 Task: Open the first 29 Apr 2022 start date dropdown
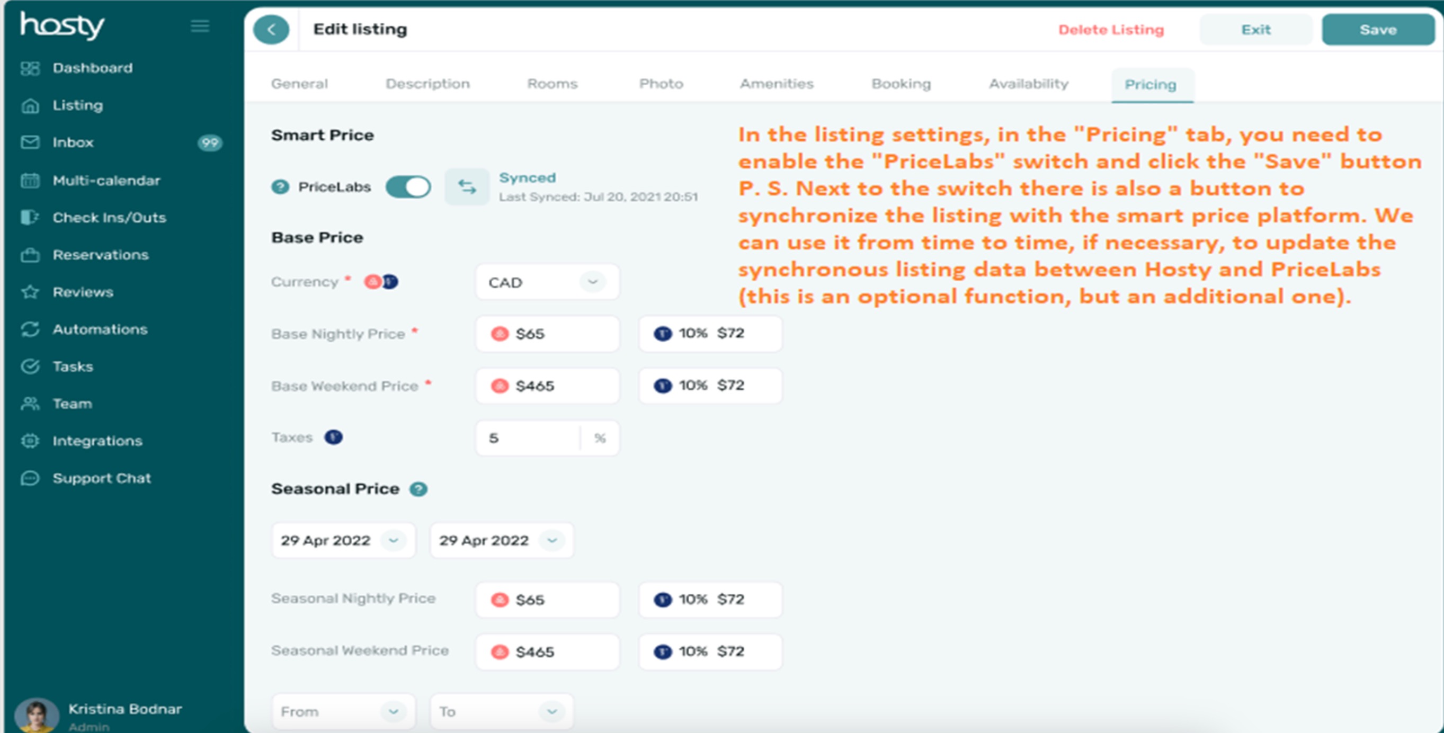tap(344, 540)
